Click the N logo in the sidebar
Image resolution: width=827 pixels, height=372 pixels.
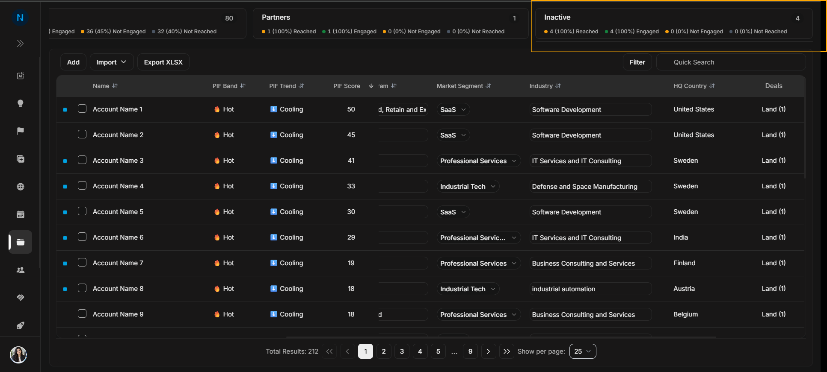click(x=20, y=18)
